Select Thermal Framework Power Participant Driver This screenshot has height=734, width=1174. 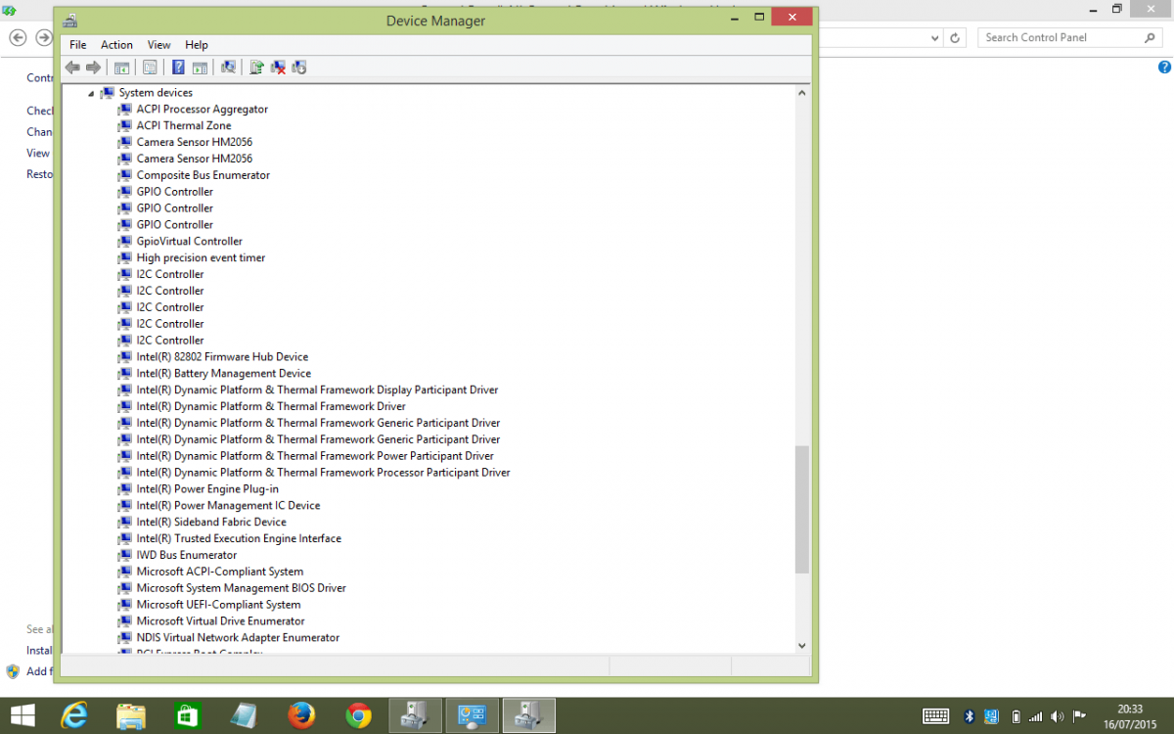(315, 456)
